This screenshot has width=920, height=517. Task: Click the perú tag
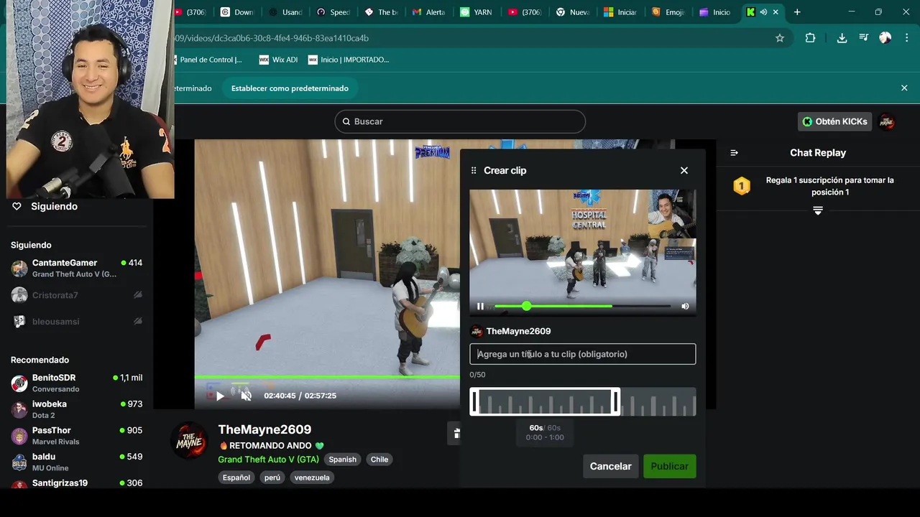coord(272,478)
